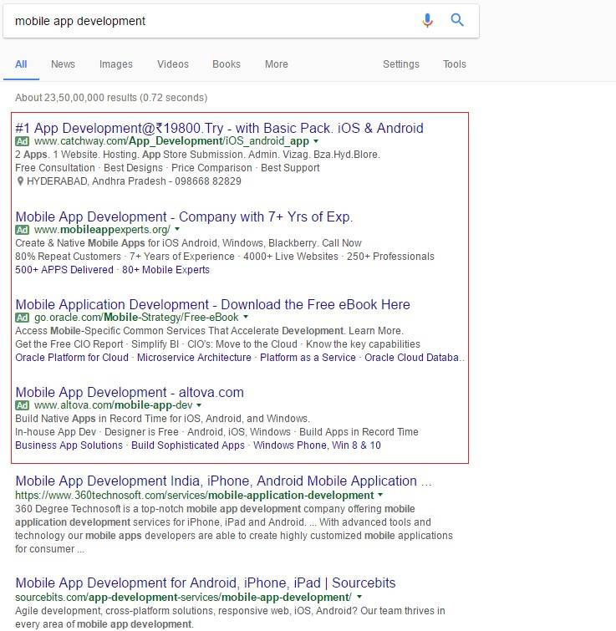Click the 'Business App Solutions' sitelink
This screenshot has height=631, width=616.
pos(69,445)
